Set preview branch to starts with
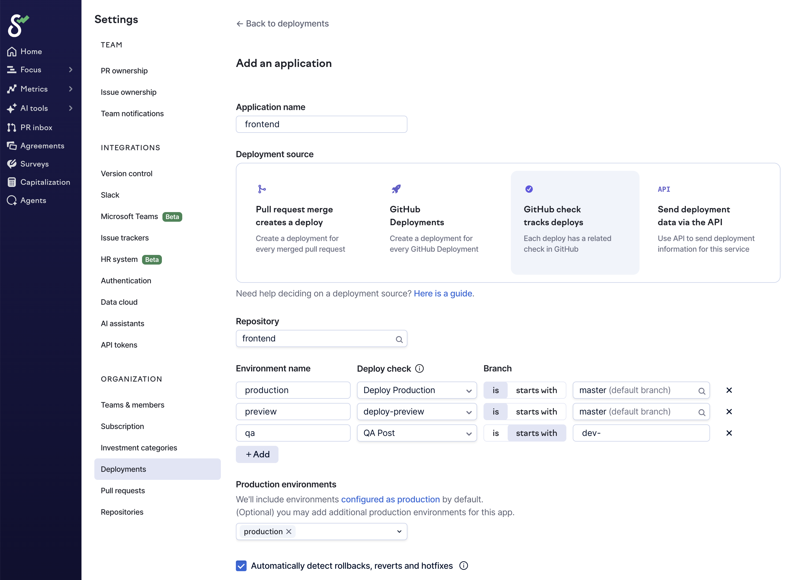788x580 pixels. 536,412
